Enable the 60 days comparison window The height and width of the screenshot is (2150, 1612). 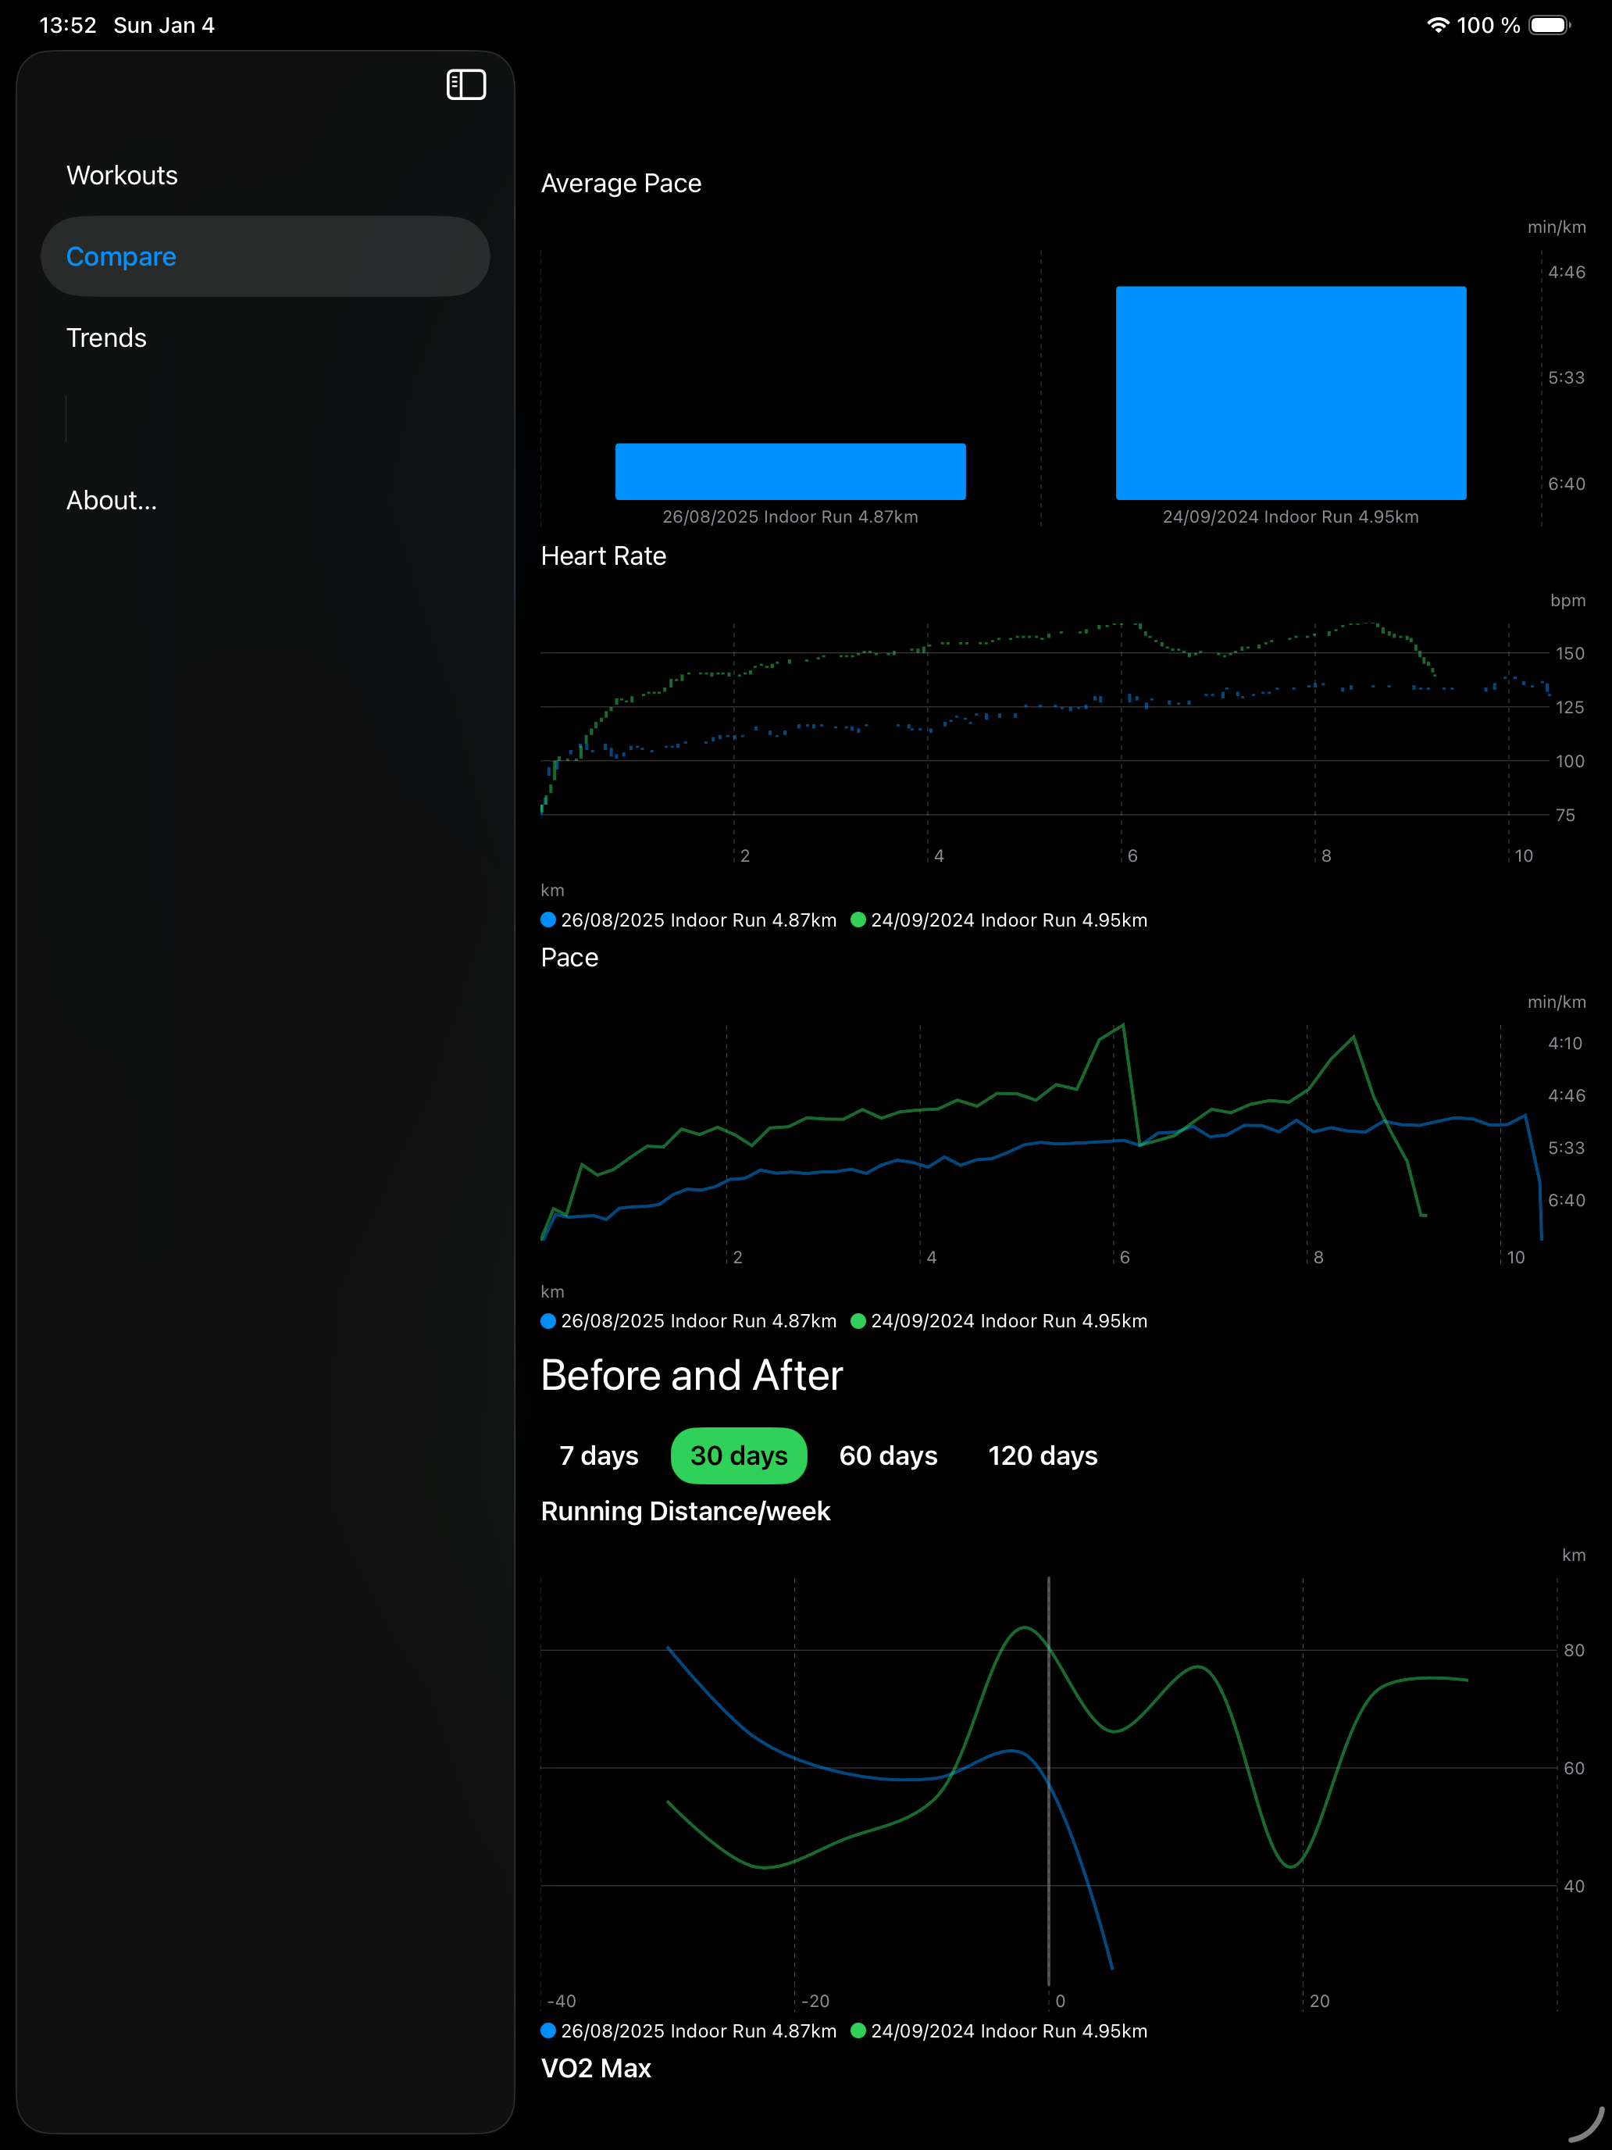(x=887, y=1455)
